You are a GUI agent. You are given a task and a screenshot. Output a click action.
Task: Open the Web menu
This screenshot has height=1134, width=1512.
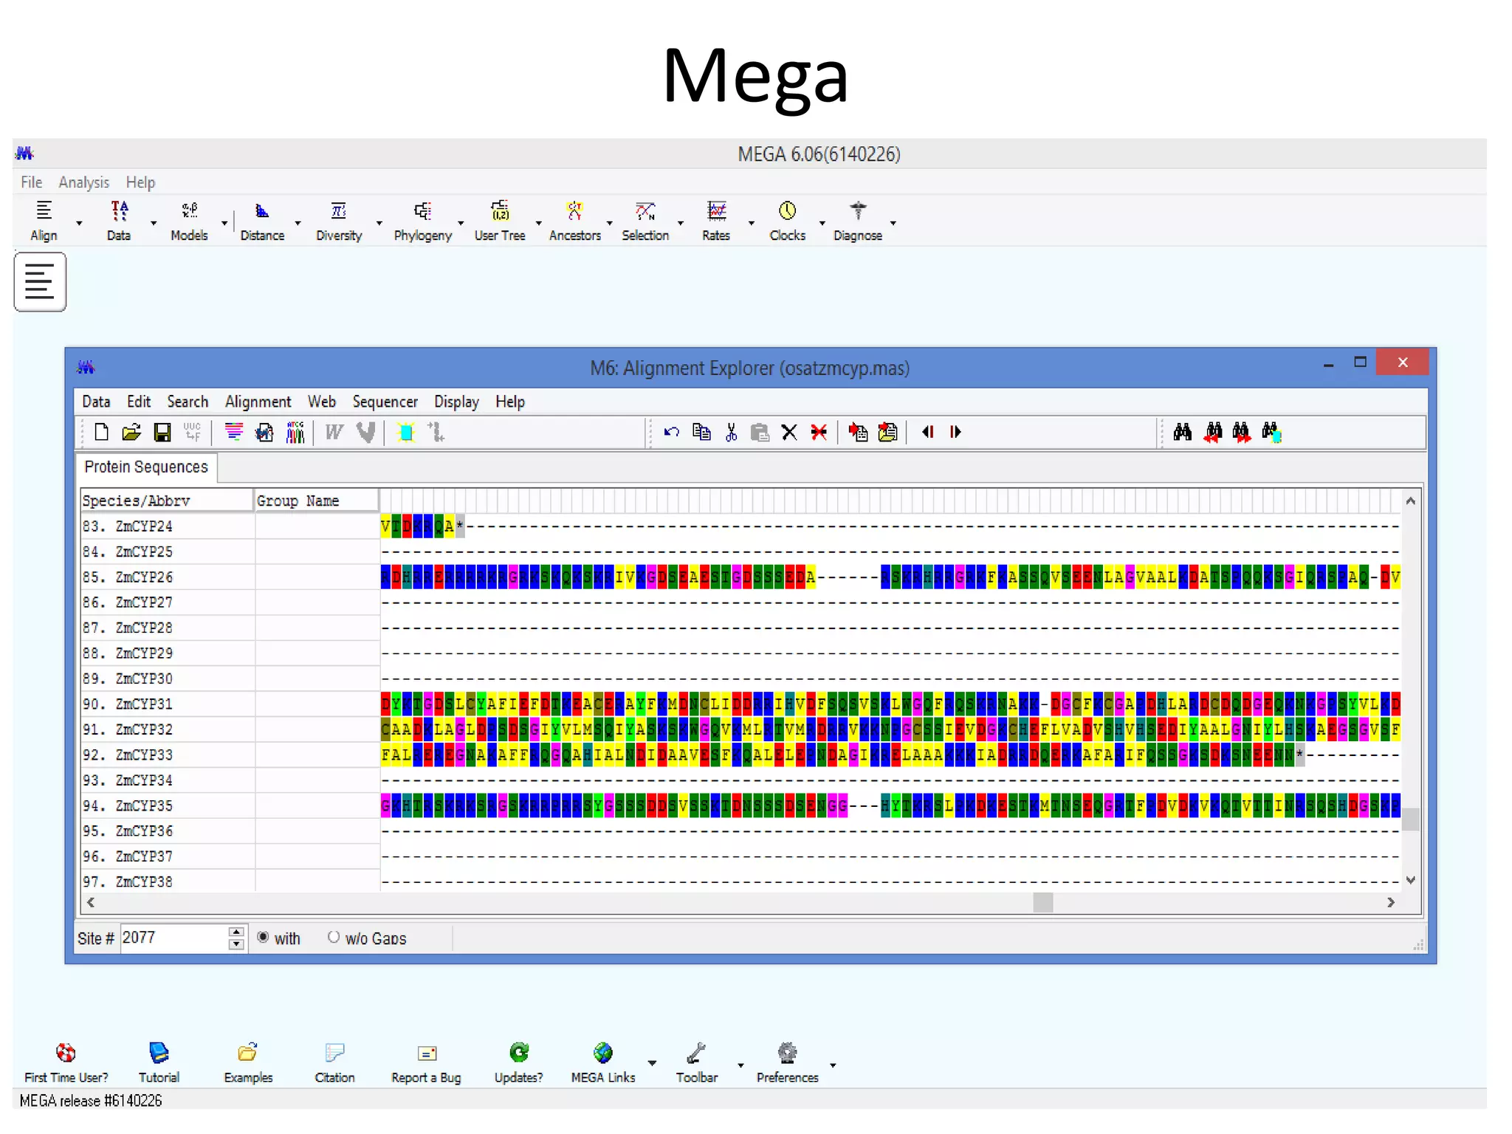[x=321, y=402]
